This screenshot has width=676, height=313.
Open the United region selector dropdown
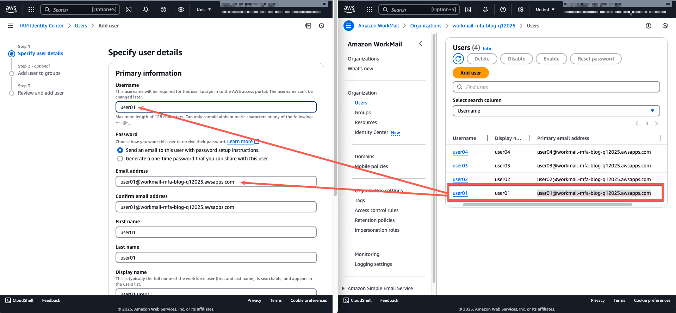tap(545, 9)
